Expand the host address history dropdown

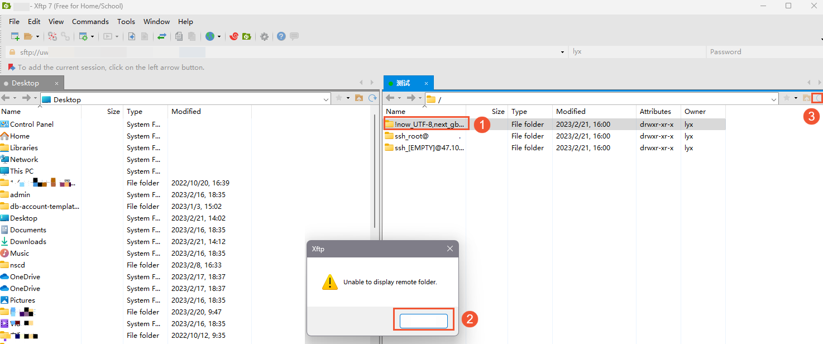(x=562, y=52)
